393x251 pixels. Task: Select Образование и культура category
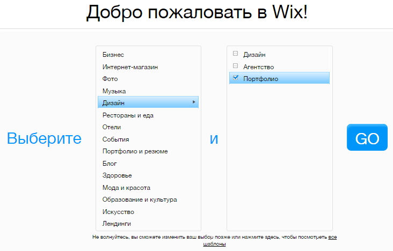pos(148,200)
